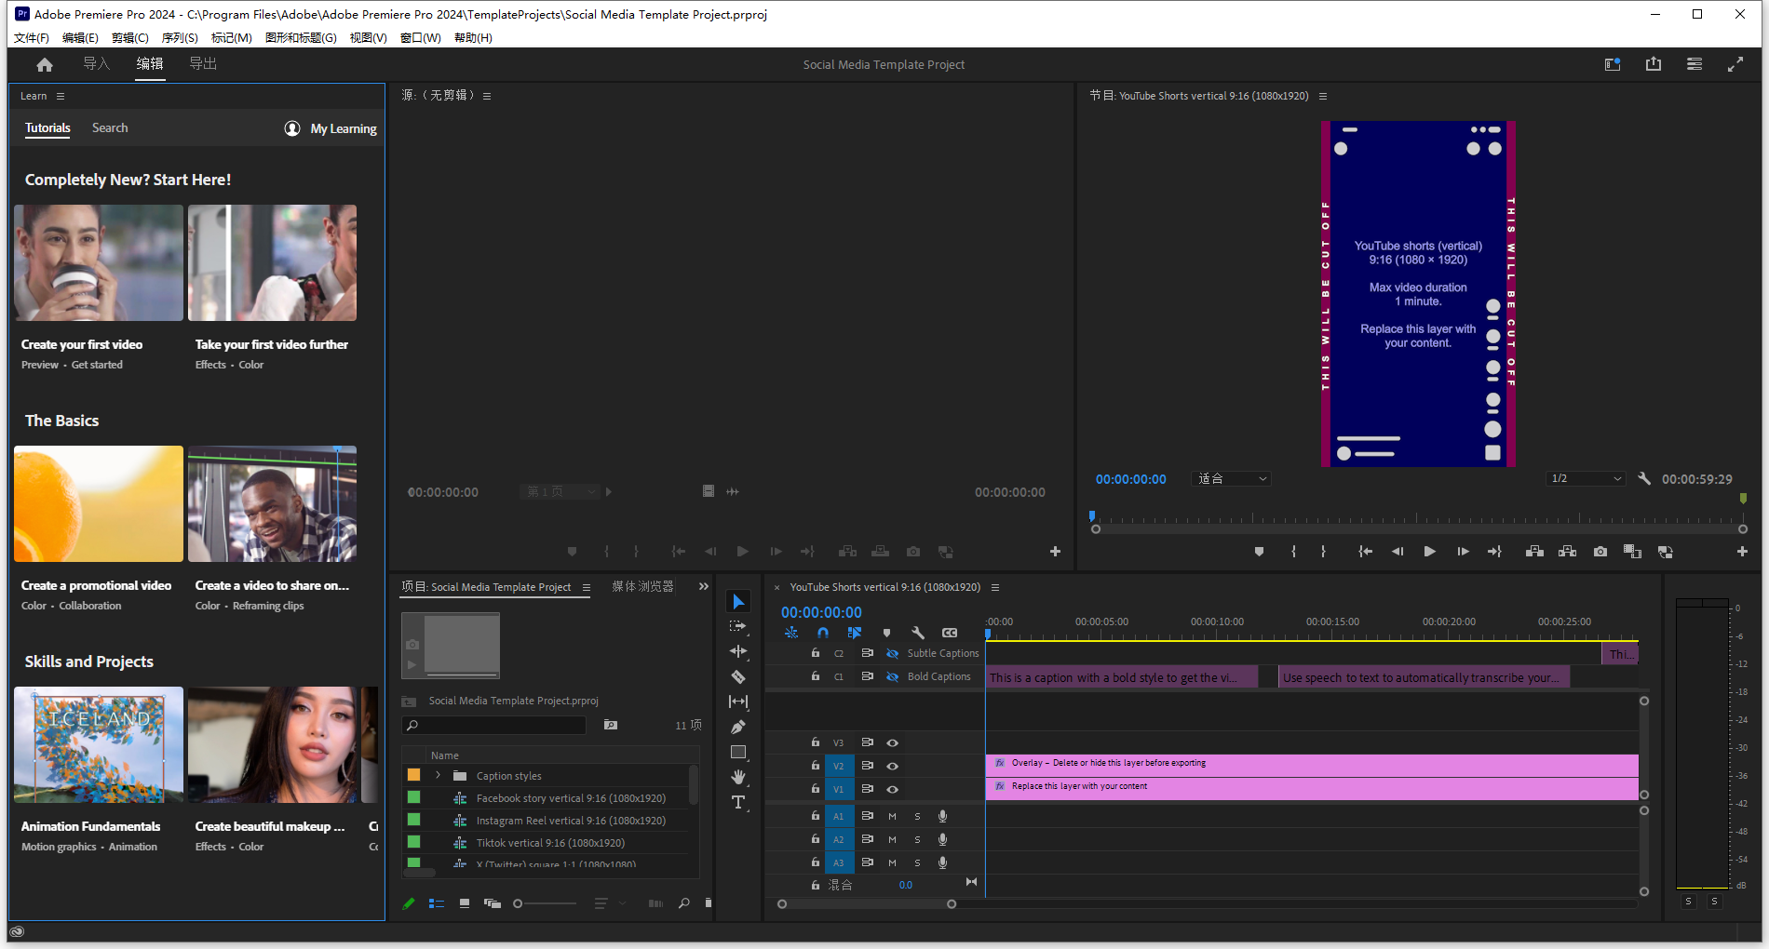This screenshot has height=949, width=1769.
Task: Click the Home icon
Action: tap(45, 64)
